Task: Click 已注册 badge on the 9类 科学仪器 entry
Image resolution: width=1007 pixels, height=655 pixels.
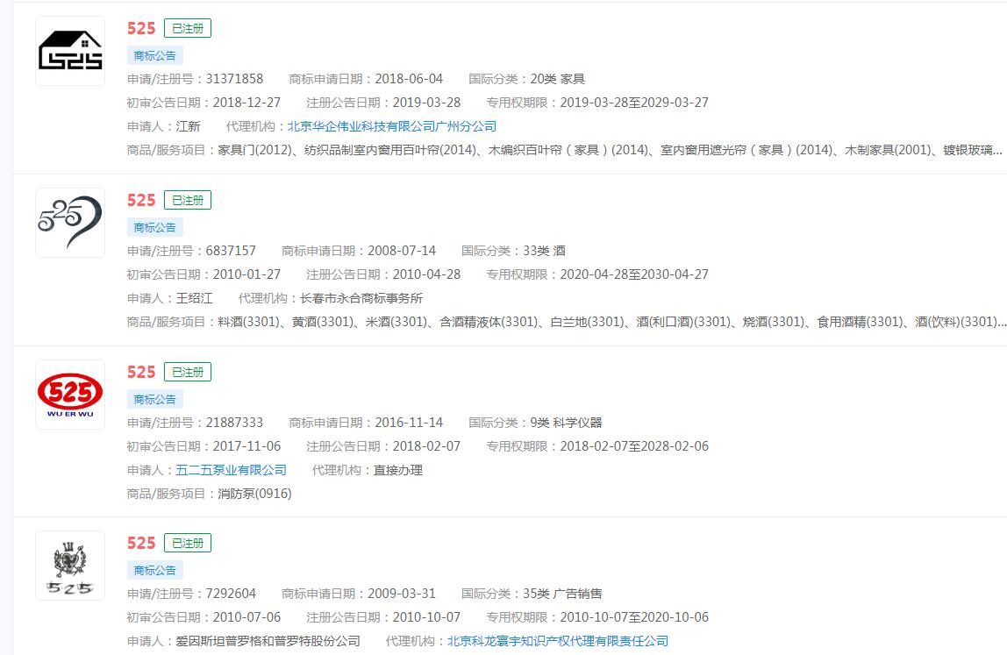Action: pyautogui.click(x=188, y=372)
